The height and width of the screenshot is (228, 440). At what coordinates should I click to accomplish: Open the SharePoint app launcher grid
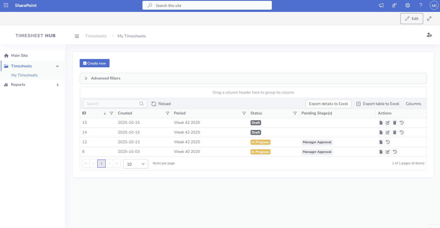(6, 5)
